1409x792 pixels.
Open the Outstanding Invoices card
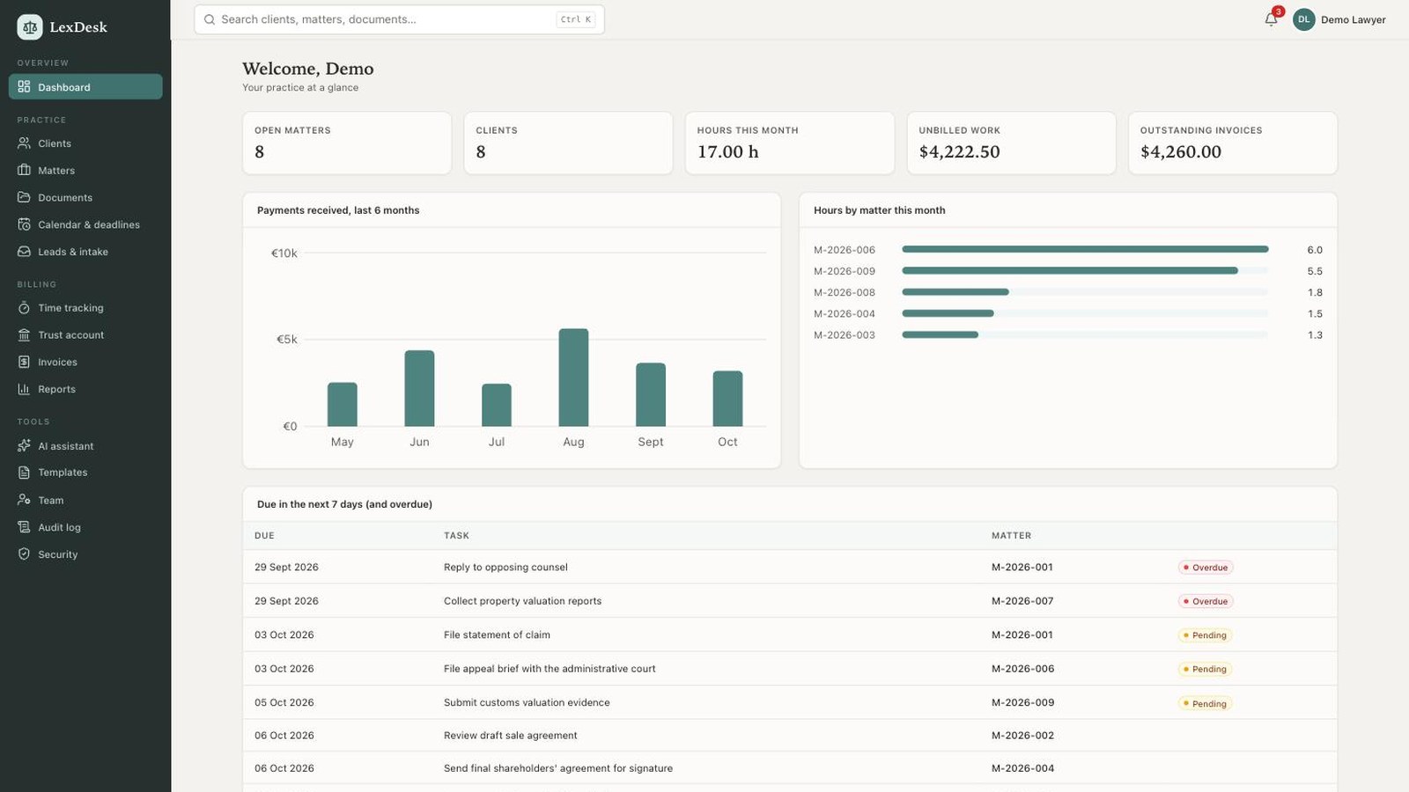point(1232,143)
